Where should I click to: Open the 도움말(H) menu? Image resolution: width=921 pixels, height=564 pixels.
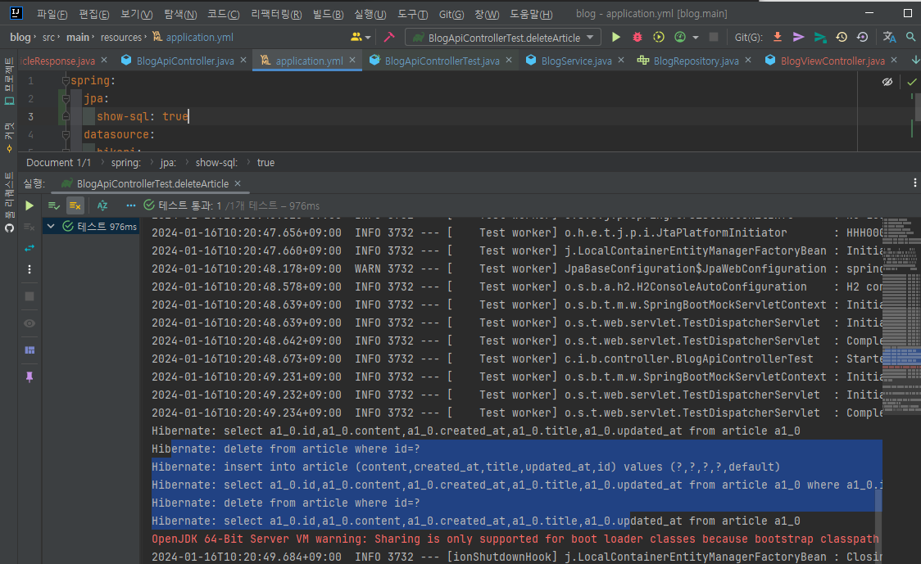point(531,14)
